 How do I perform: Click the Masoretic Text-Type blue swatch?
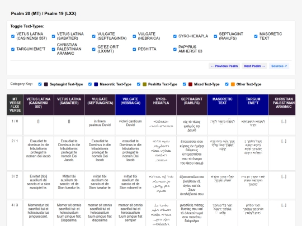pos(96,84)
